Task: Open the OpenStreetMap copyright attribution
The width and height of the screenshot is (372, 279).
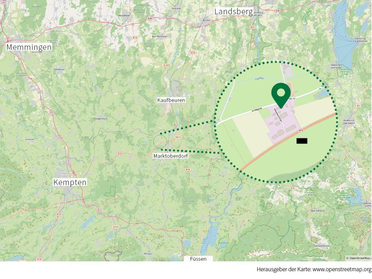Action: pos(358,258)
